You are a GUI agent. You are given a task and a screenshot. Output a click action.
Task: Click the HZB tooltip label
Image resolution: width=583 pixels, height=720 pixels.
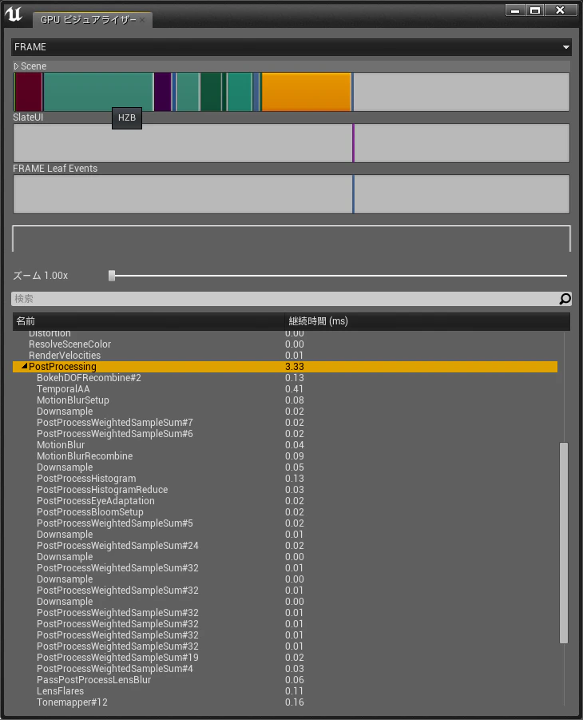127,117
